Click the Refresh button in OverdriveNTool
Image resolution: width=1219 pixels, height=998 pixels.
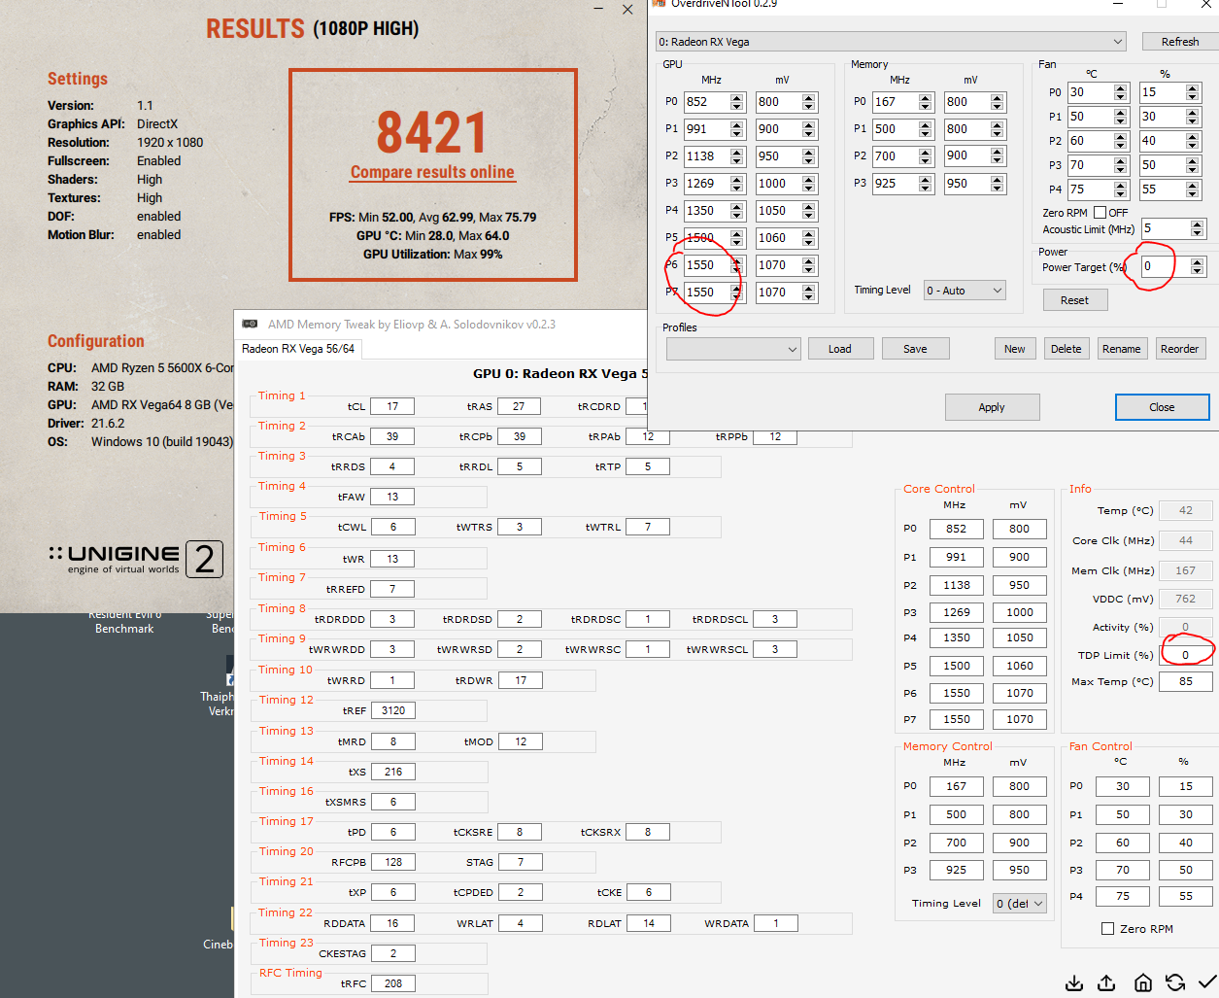pos(1179,42)
